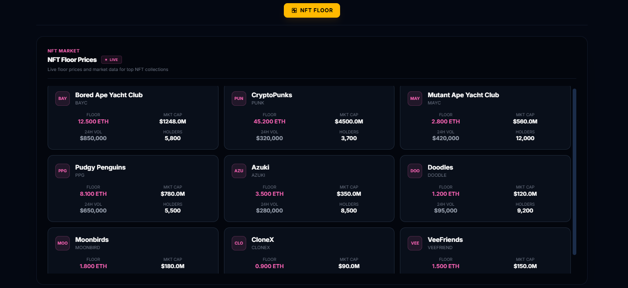Click the 12,000 holders count
The image size is (628, 288).
tap(525, 138)
